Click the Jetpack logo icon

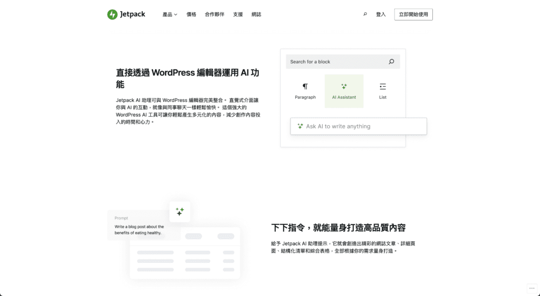112,15
